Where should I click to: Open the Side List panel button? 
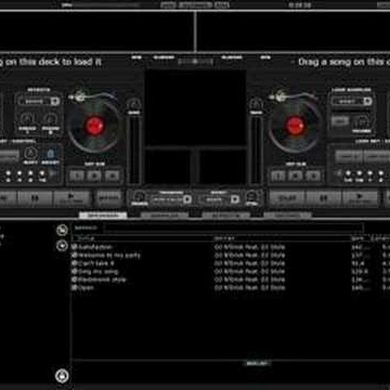(x=257, y=364)
